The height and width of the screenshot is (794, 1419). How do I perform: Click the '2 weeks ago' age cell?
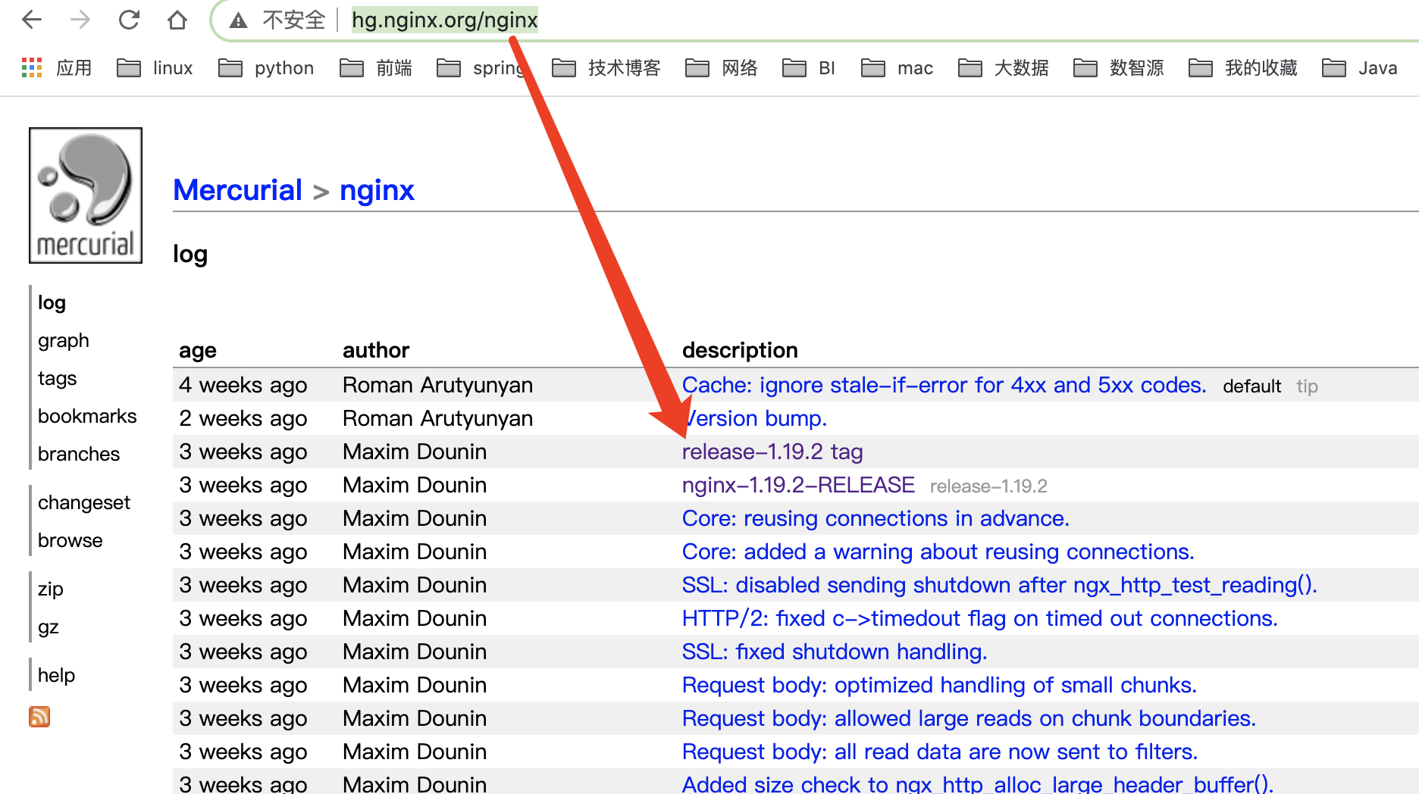(243, 418)
